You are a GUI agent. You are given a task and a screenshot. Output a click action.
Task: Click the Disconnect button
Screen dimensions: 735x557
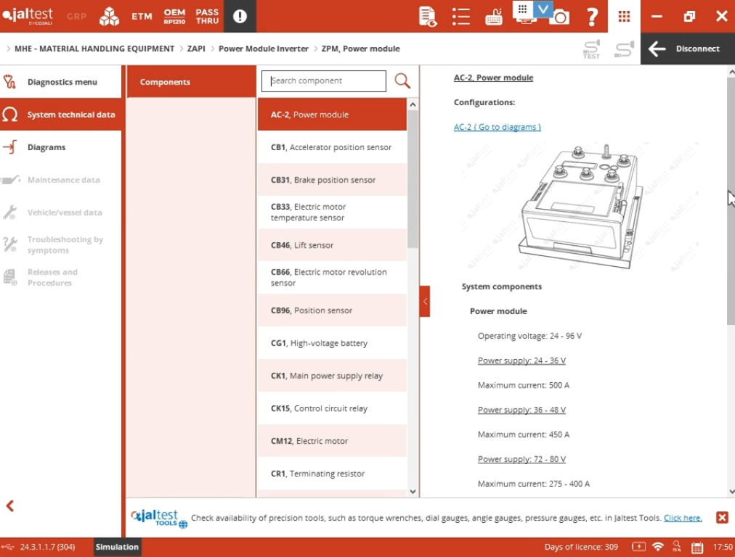686,49
